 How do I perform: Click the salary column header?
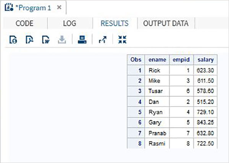click(x=205, y=60)
